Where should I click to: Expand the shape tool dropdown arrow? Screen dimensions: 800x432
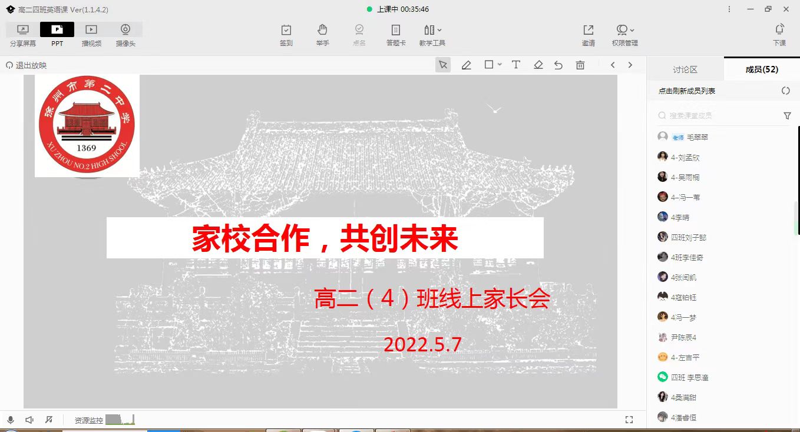coord(500,65)
